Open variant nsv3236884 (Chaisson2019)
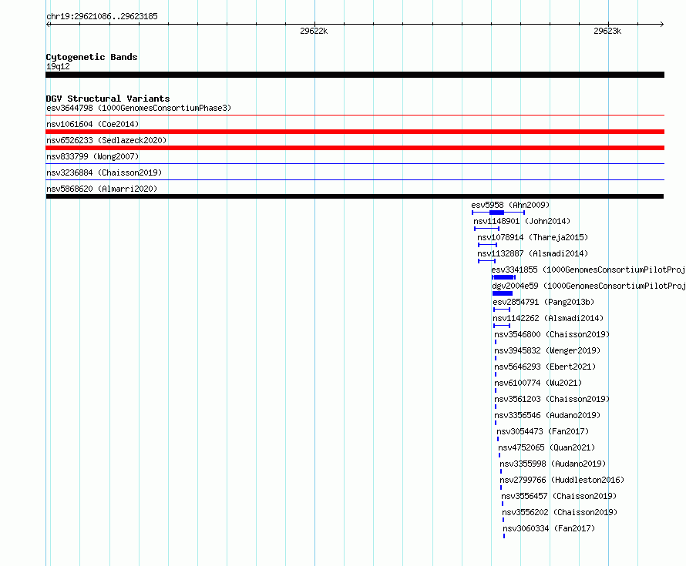Image resolution: width=686 pixels, height=566 pixels. coord(104,172)
